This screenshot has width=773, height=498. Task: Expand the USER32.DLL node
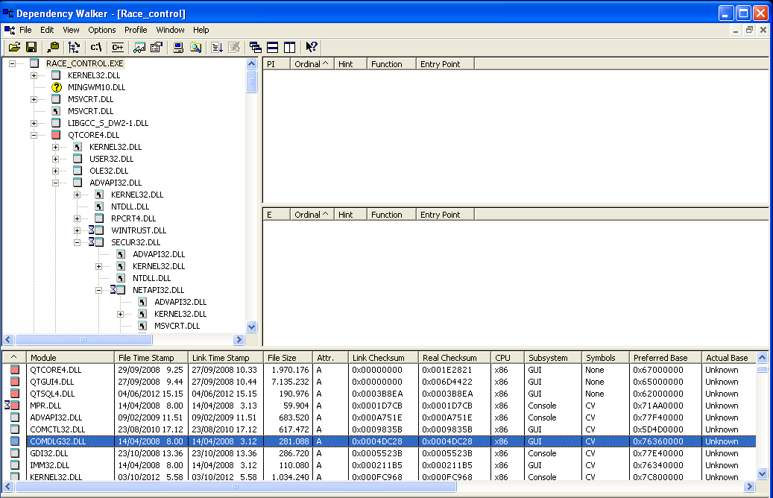pyautogui.click(x=56, y=159)
